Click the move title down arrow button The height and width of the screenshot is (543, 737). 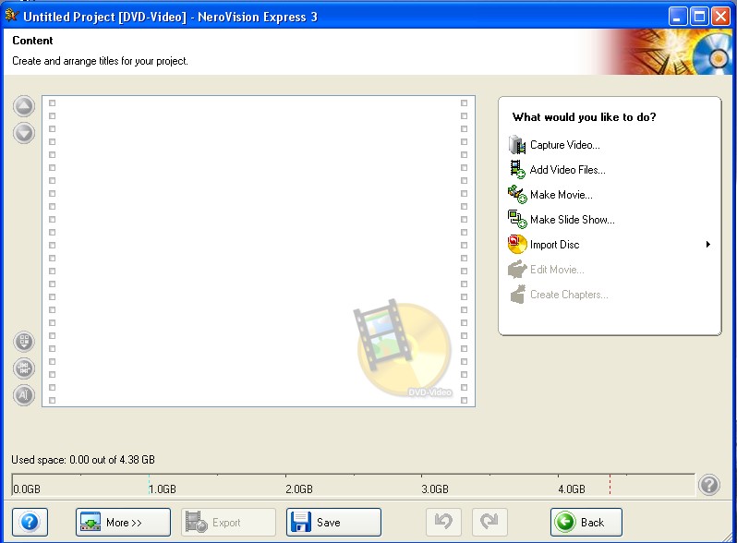(24, 133)
